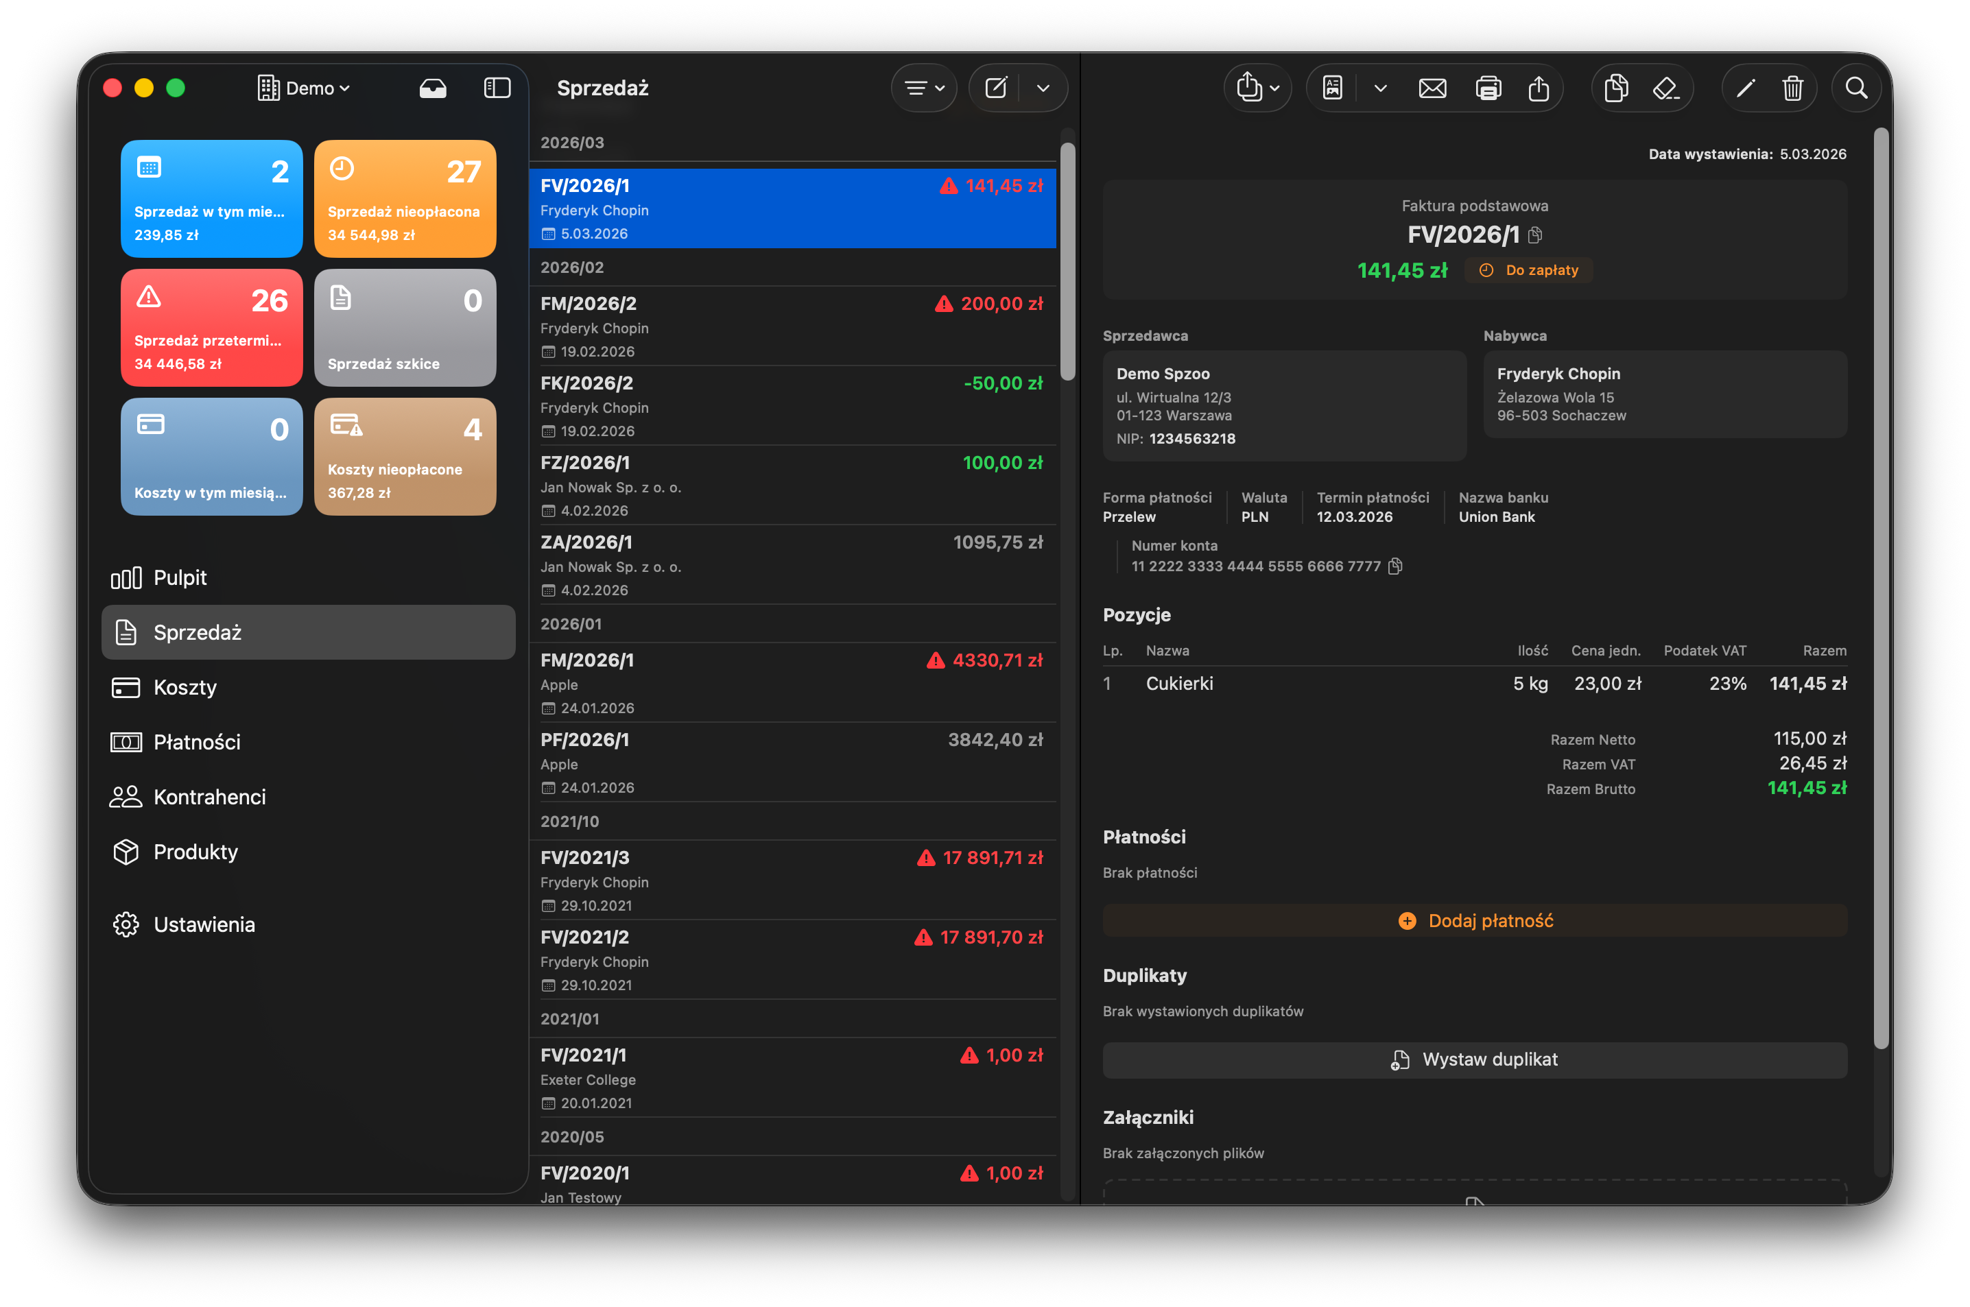Click the Dodaj płatność button

1475,920
